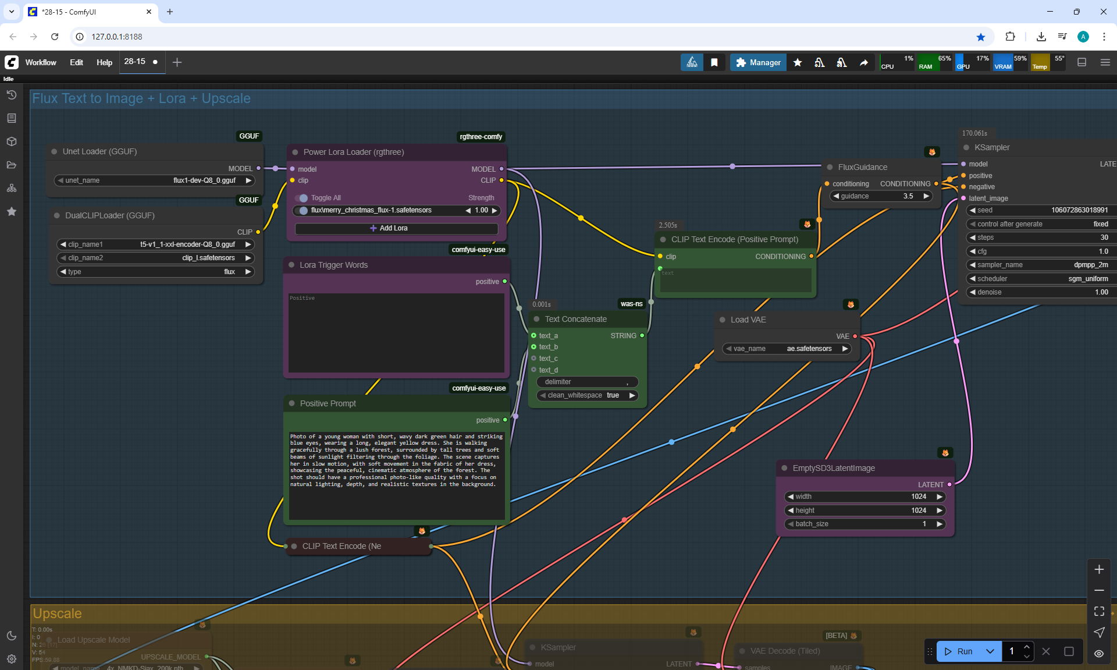Viewport: 1117px width, 670px height.
Task: Click the share arrow icon in toolbar
Action: click(x=864, y=62)
